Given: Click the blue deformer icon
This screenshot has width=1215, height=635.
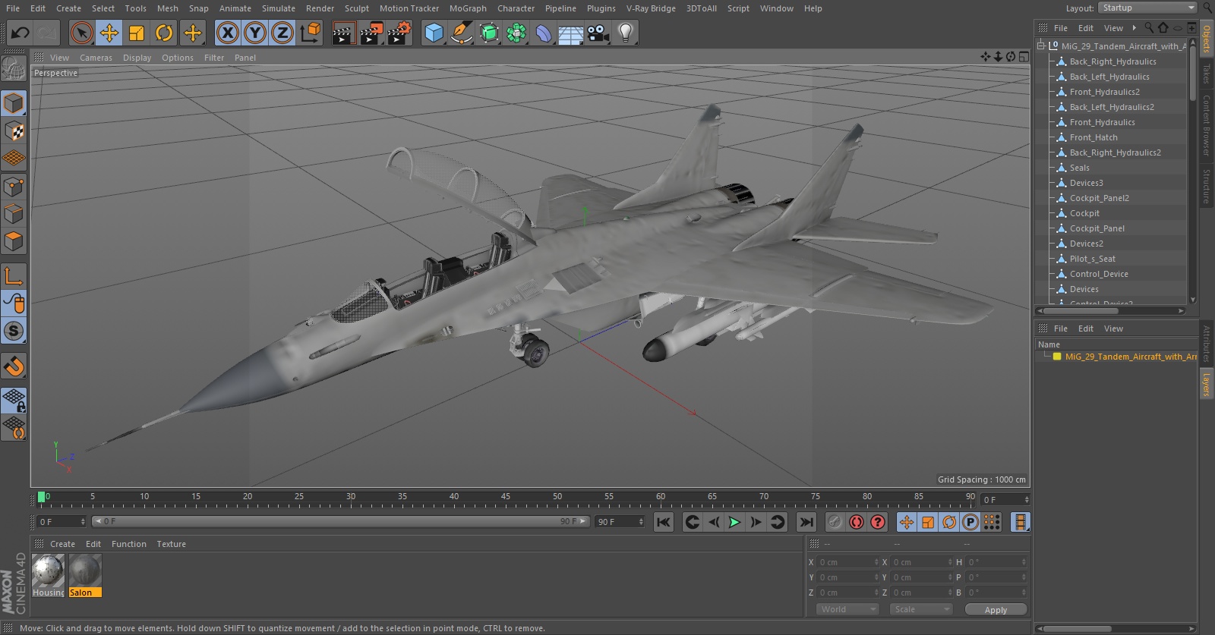Looking at the screenshot, I should coord(544,33).
